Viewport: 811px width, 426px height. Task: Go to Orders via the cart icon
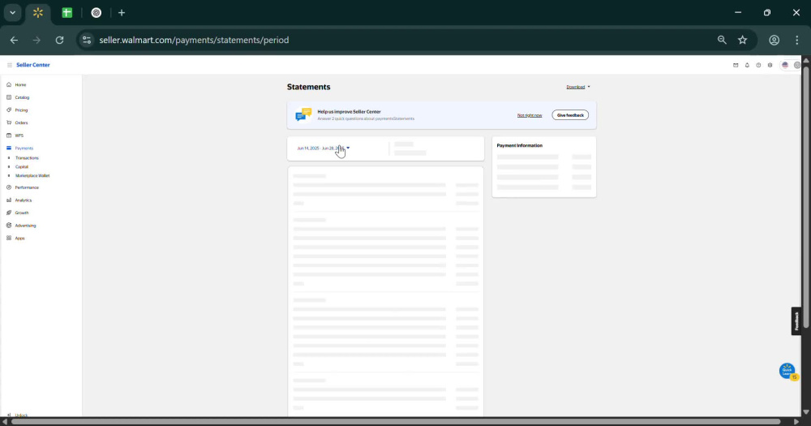coord(9,123)
